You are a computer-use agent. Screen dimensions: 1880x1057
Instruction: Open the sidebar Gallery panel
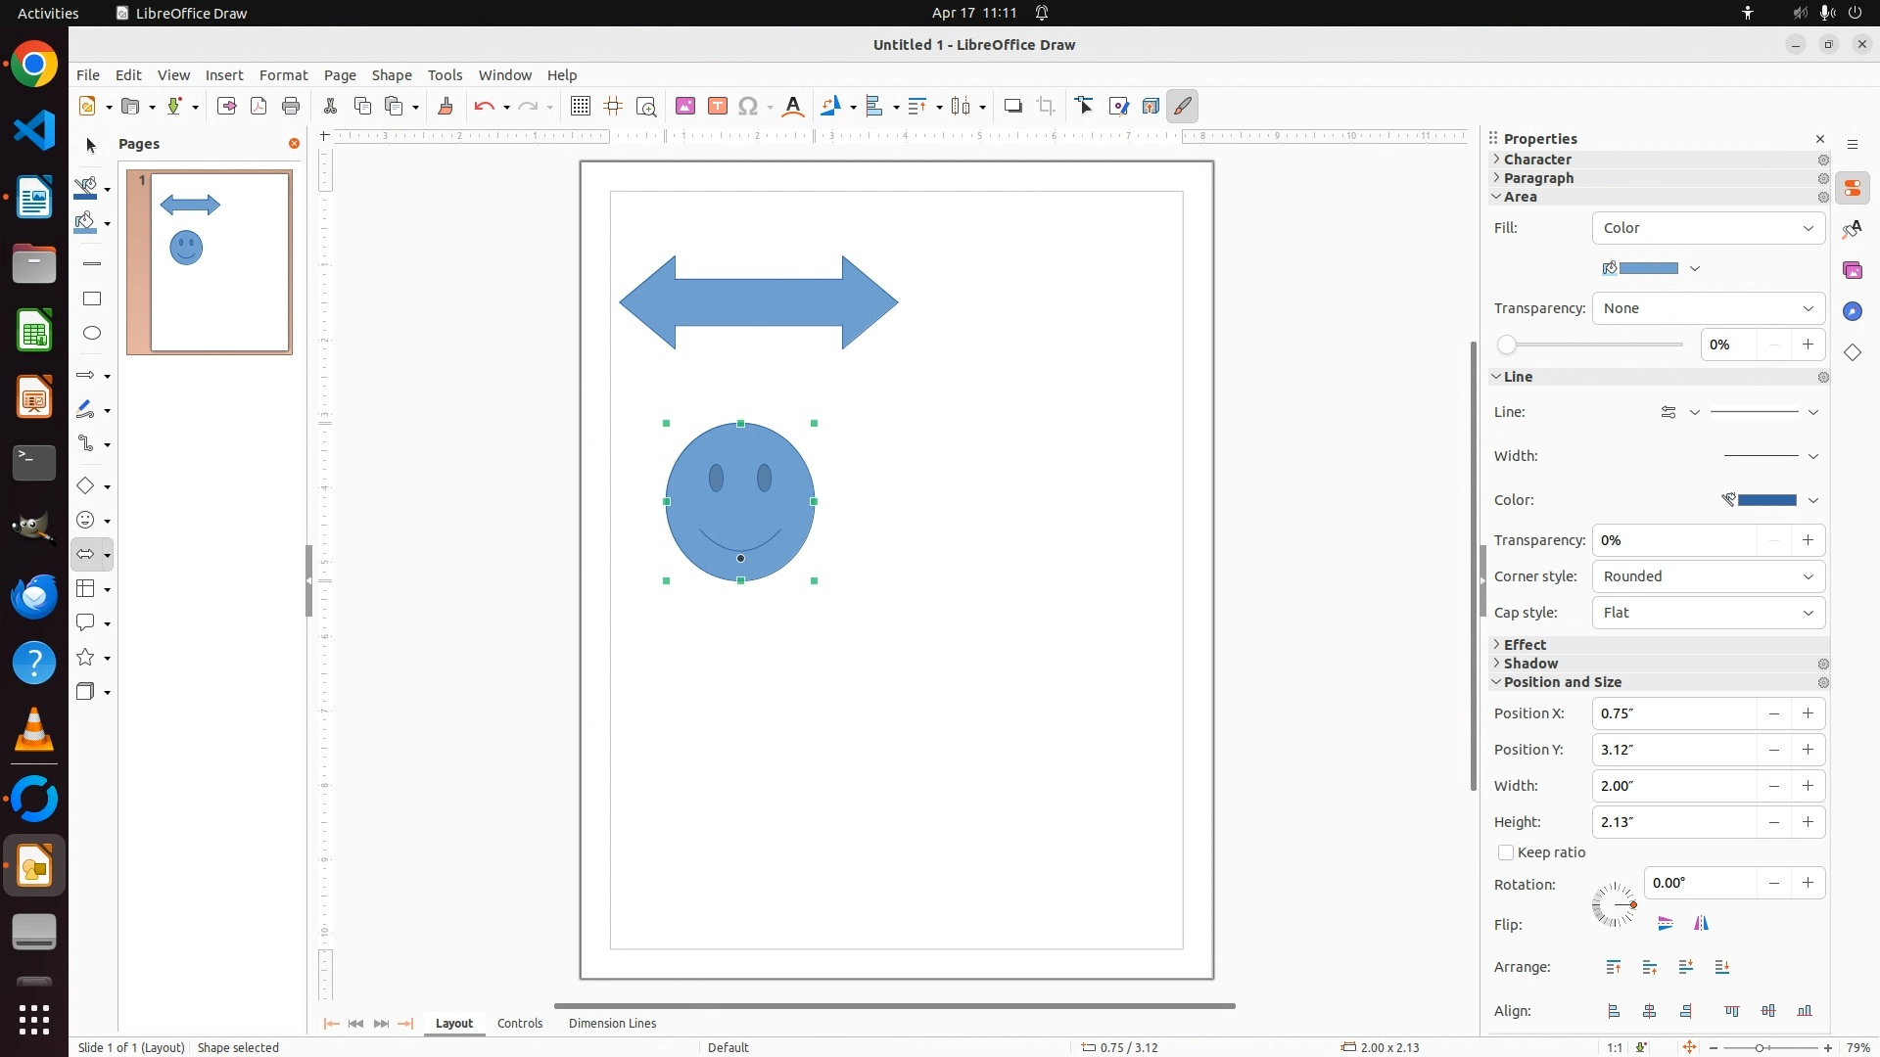(x=1853, y=270)
